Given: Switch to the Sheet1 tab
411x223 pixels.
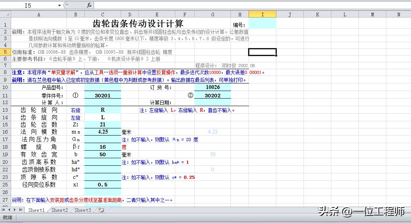Looking at the screenshot, I should [36, 210].
